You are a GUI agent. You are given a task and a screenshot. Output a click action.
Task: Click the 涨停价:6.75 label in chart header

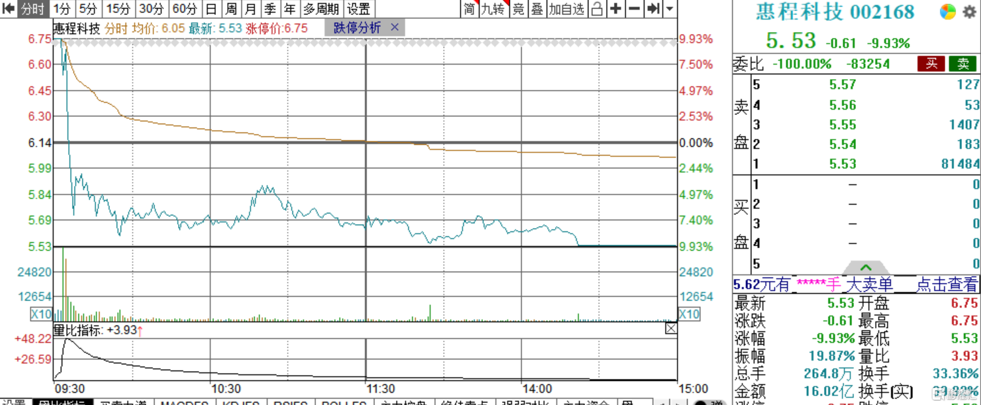276,28
